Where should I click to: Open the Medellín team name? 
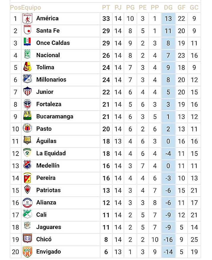click(x=48, y=166)
